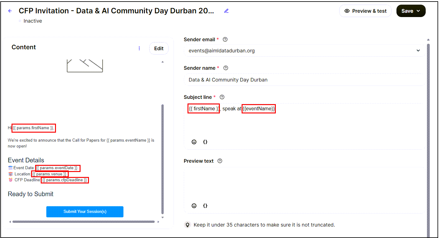Insert variable via braces icon in Subject line
This screenshot has height=238, width=440.
(x=205, y=142)
